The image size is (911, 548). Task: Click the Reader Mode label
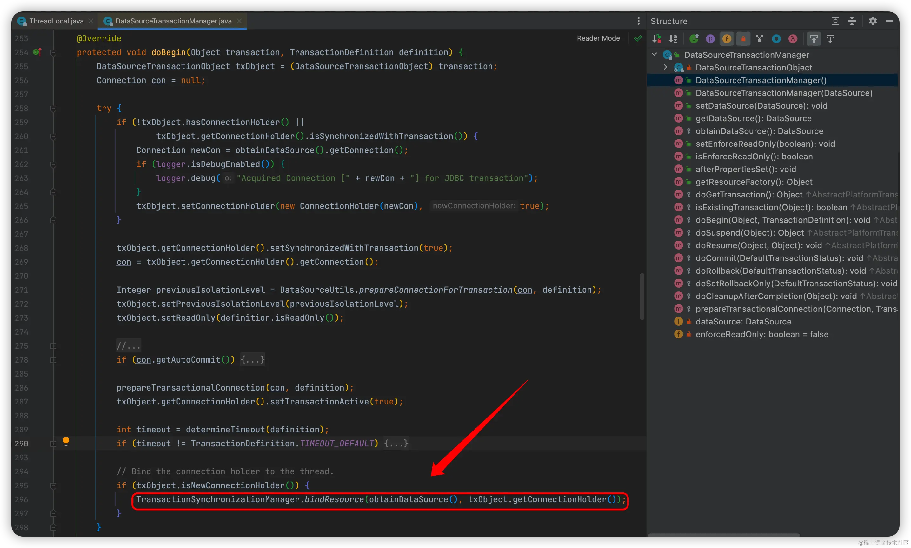click(x=598, y=38)
